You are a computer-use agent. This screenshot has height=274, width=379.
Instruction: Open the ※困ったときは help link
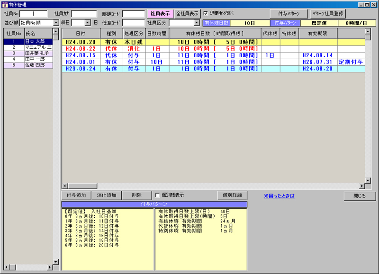(279, 196)
